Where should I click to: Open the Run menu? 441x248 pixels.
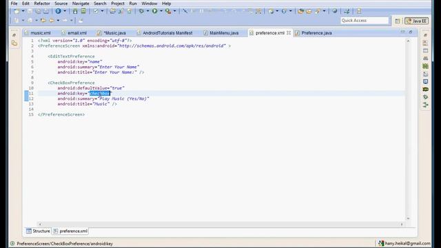(133, 3)
